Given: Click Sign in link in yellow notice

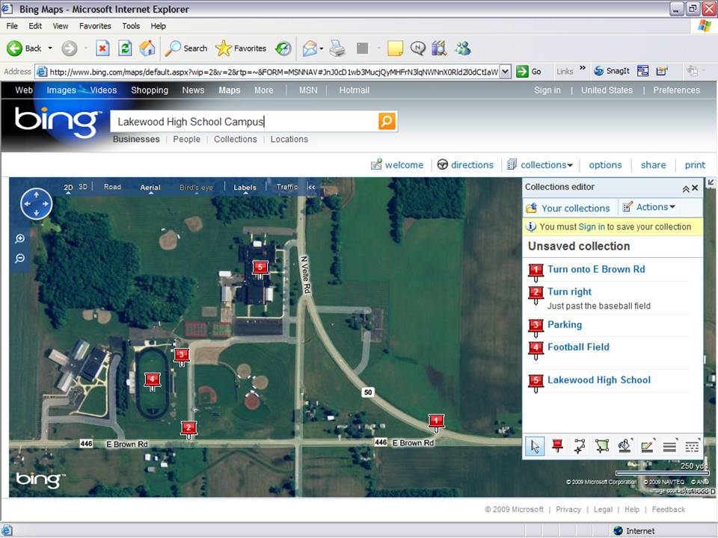Looking at the screenshot, I should coord(591,227).
